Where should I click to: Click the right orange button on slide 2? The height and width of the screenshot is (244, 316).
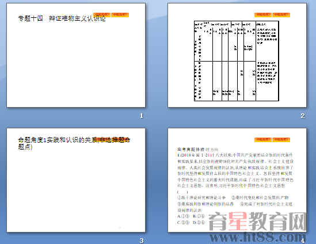pyautogui.click(x=281, y=15)
